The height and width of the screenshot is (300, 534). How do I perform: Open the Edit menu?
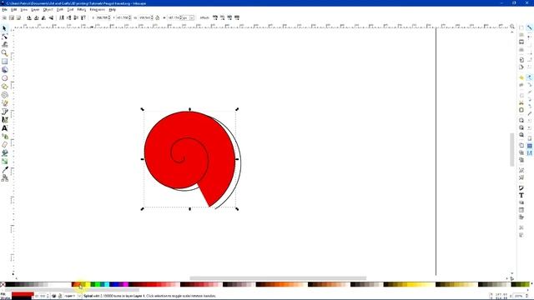pyautogui.click(x=13, y=10)
